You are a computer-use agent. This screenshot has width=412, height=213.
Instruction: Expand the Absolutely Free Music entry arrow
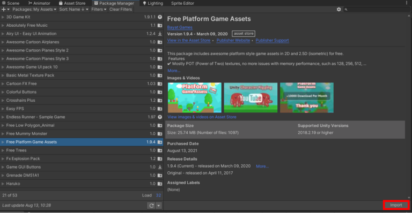(3, 25)
